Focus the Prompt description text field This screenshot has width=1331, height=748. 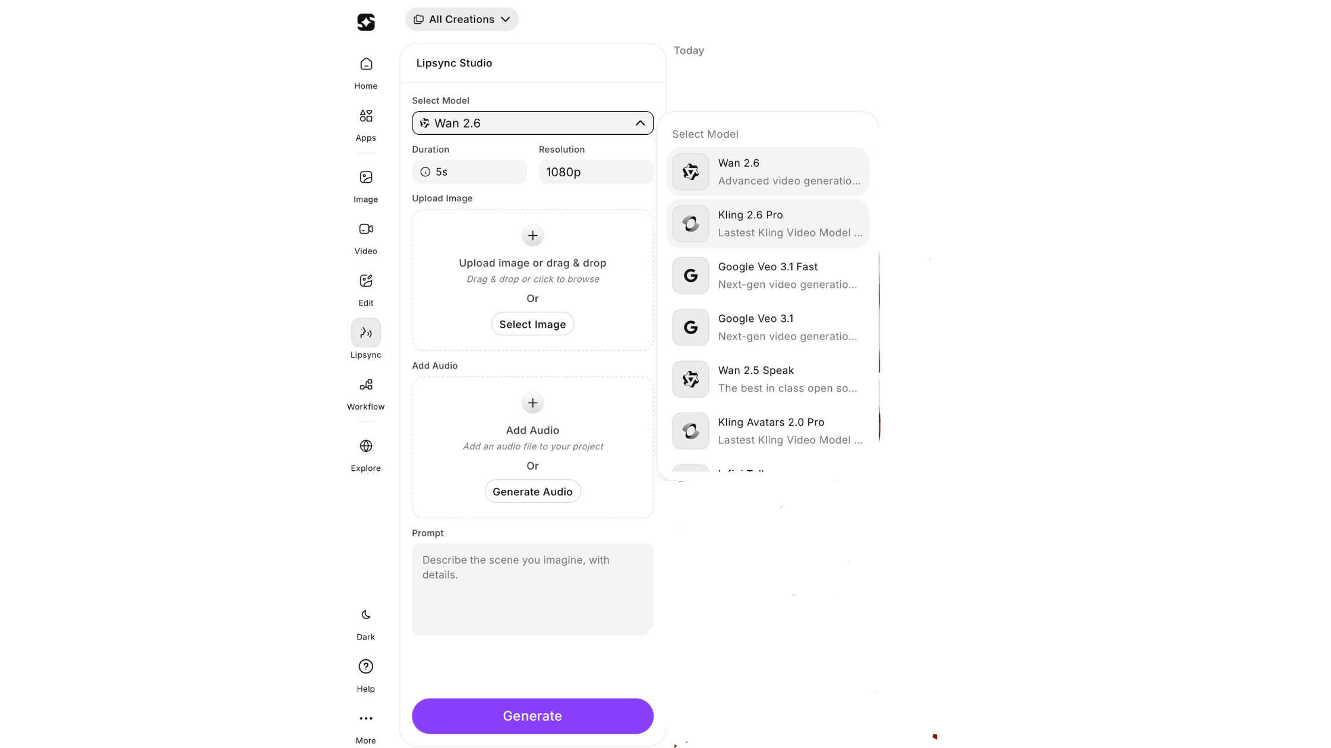[532, 589]
